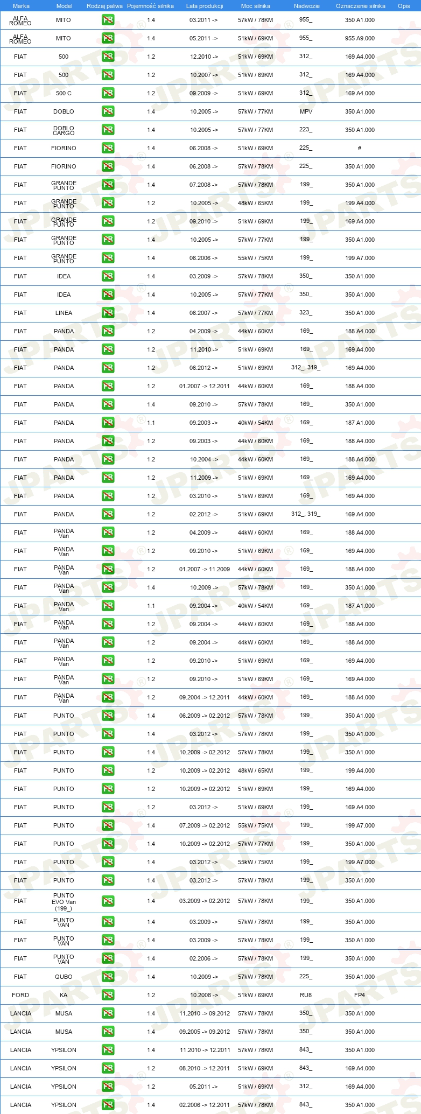Click engine code 955 A9.000
Viewport: 421px width, 1114px height.
(x=360, y=38)
